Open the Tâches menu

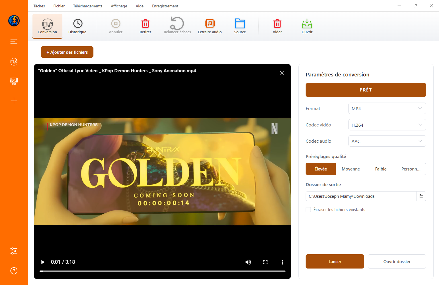pyautogui.click(x=39, y=6)
